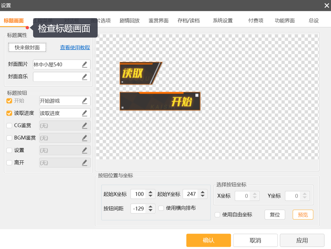Click the pencil icon in CG鉴赏 row

(x=84, y=126)
